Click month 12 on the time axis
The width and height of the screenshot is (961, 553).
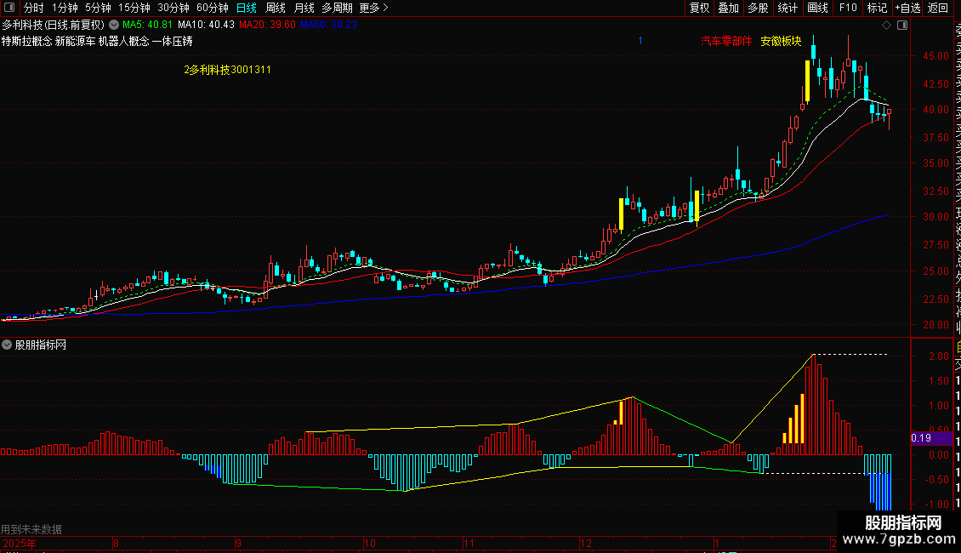[x=586, y=543]
